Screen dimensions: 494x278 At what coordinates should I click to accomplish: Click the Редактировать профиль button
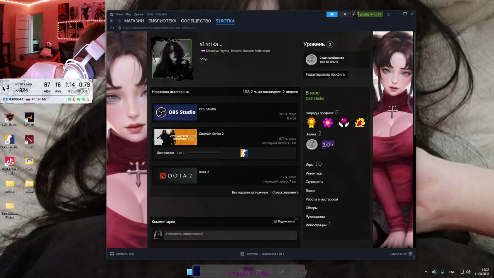(x=326, y=75)
